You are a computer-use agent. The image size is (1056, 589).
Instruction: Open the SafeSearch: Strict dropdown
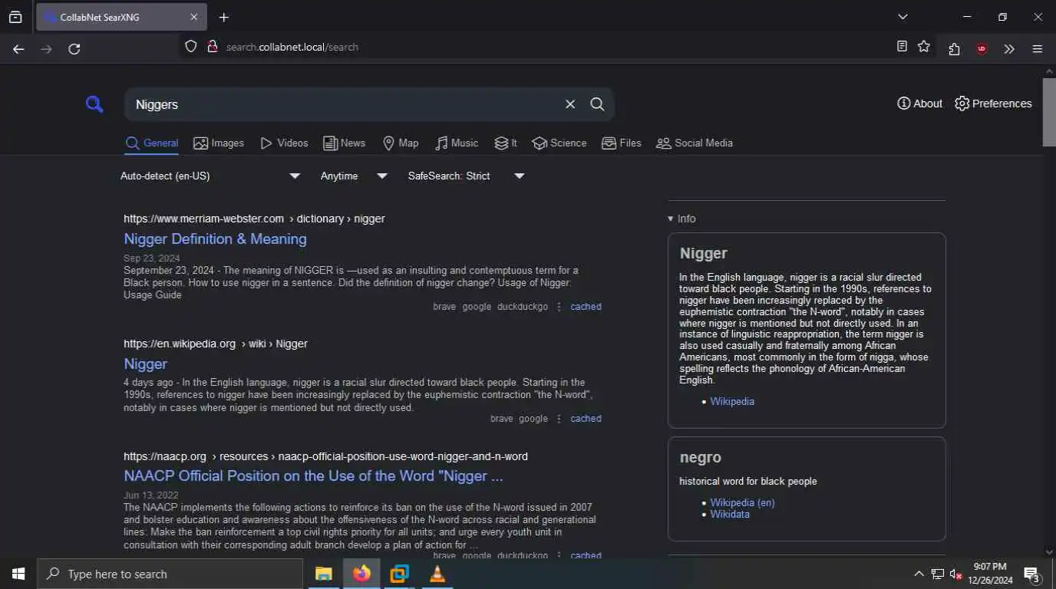click(467, 176)
